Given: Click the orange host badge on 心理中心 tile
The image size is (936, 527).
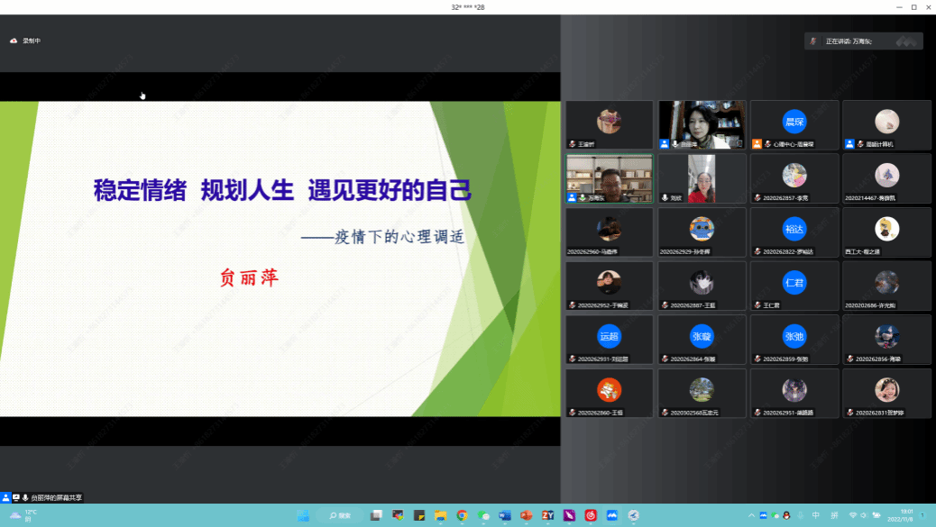Looking at the screenshot, I should pyautogui.click(x=757, y=144).
